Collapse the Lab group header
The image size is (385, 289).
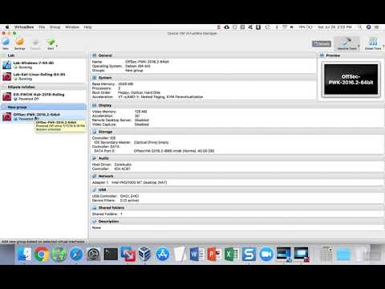tap(43, 55)
